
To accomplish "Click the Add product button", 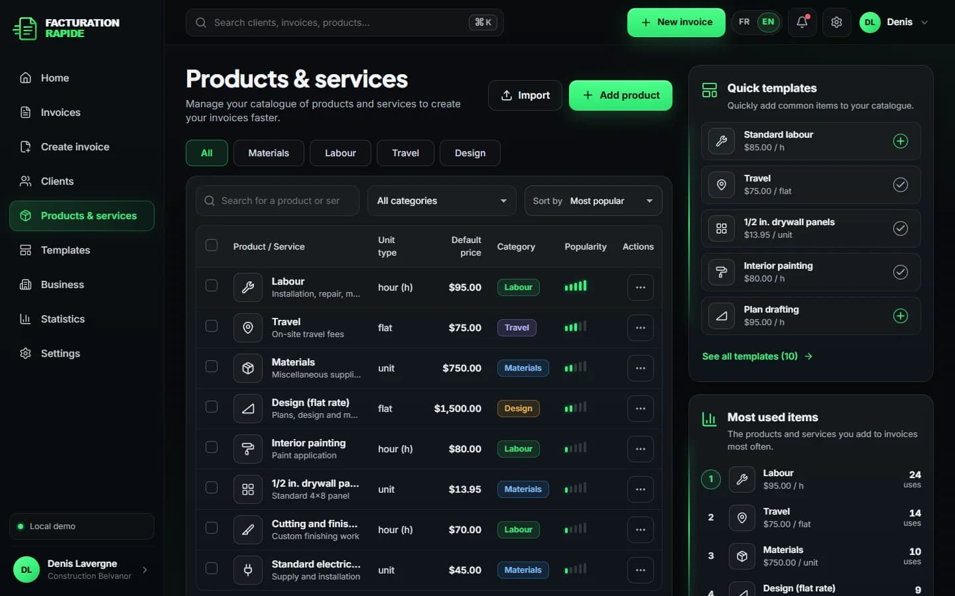I will pos(621,95).
